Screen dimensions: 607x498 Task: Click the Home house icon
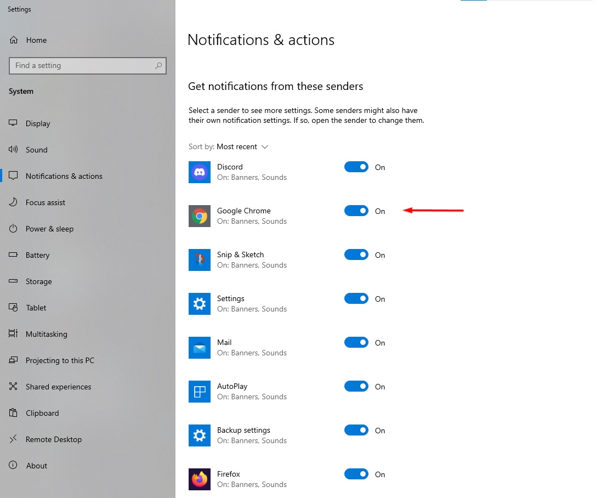click(x=14, y=40)
